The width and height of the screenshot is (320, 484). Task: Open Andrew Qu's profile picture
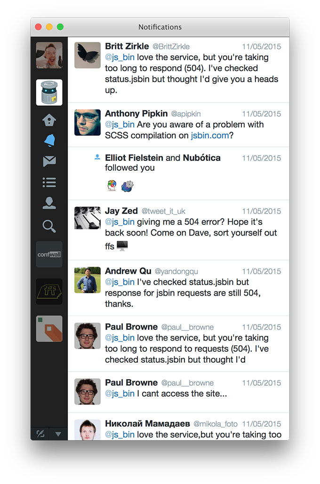(88, 280)
